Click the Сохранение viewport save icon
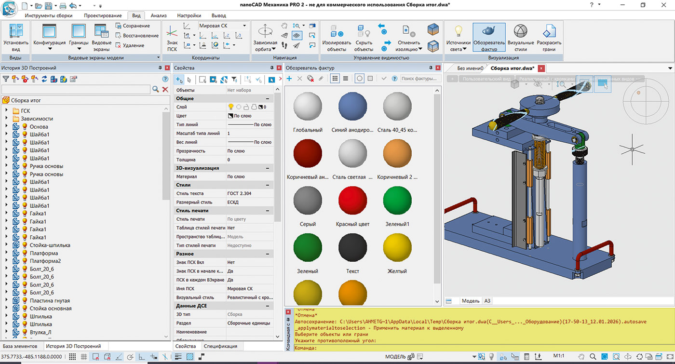 pos(119,26)
